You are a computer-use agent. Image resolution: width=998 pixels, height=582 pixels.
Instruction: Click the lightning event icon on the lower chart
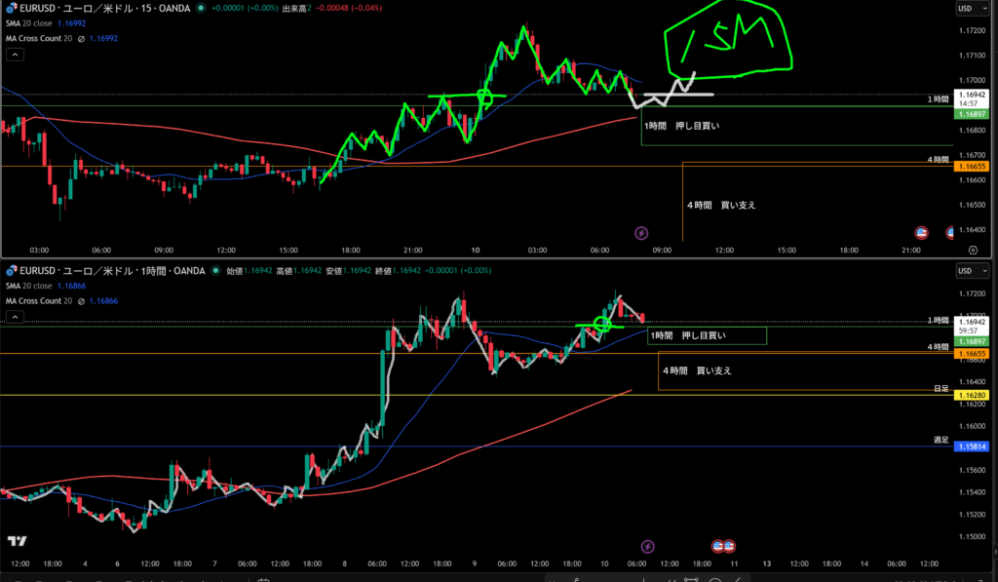(648, 547)
